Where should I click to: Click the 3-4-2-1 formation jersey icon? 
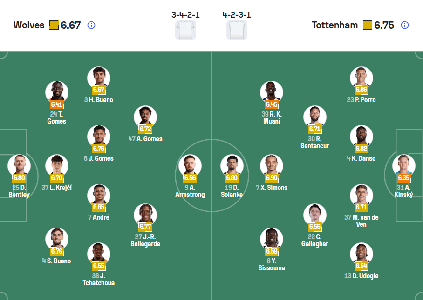[x=185, y=29]
